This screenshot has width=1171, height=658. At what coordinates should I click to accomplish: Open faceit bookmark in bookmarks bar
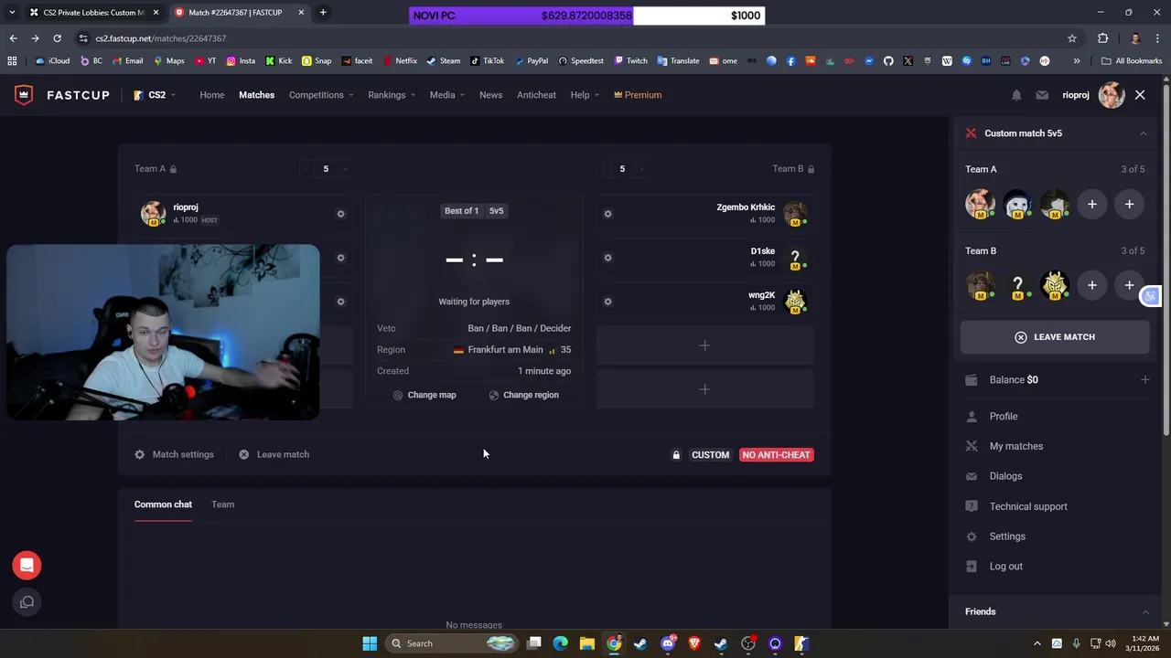tap(357, 61)
